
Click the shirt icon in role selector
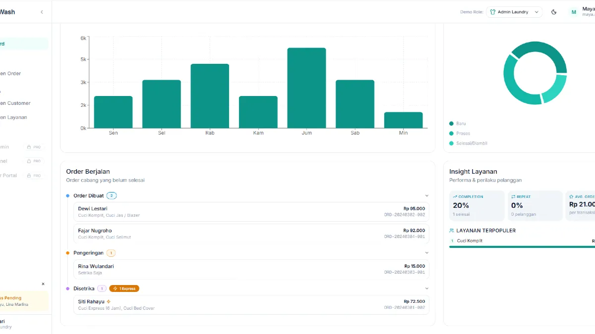coord(492,12)
